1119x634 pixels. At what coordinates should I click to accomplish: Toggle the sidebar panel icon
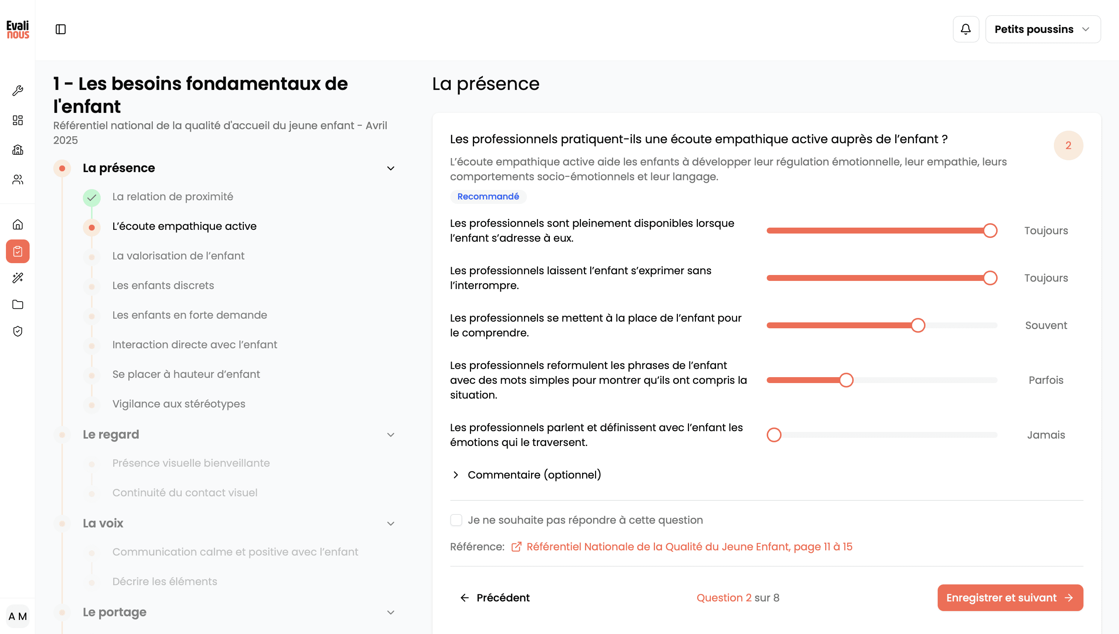click(60, 29)
